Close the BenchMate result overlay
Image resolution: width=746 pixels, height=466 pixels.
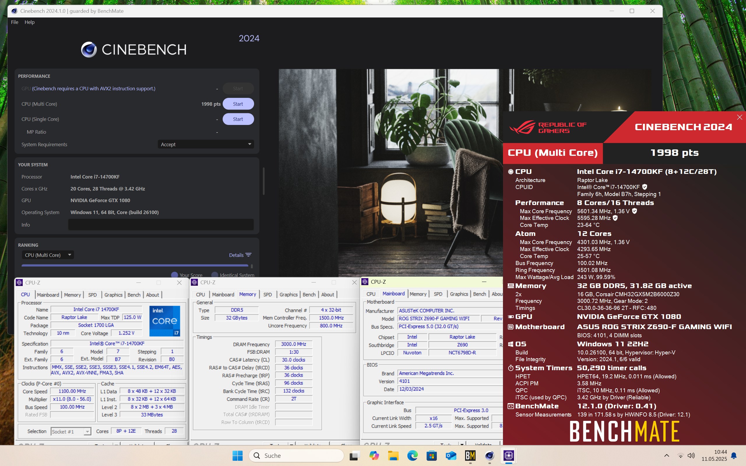click(x=740, y=117)
